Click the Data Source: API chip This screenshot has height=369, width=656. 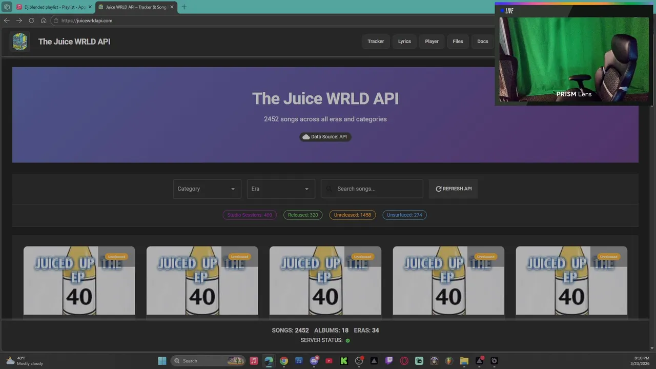[325, 137]
